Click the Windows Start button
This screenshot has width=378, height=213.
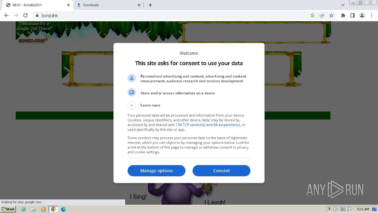(x=8, y=209)
